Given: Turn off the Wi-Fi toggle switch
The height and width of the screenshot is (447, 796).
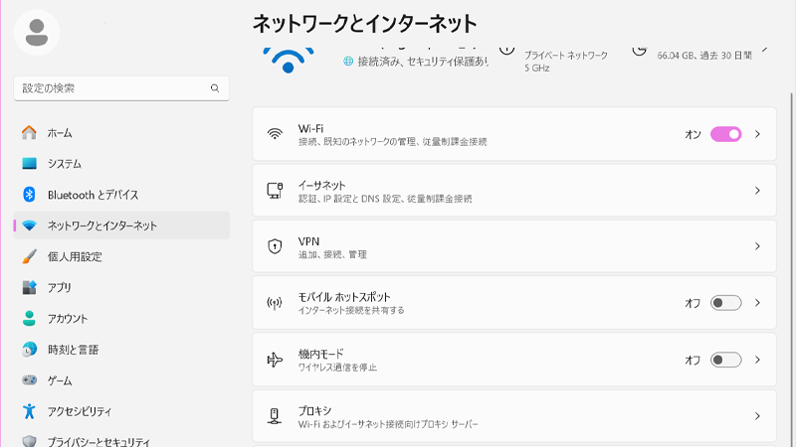Looking at the screenshot, I should tap(725, 134).
